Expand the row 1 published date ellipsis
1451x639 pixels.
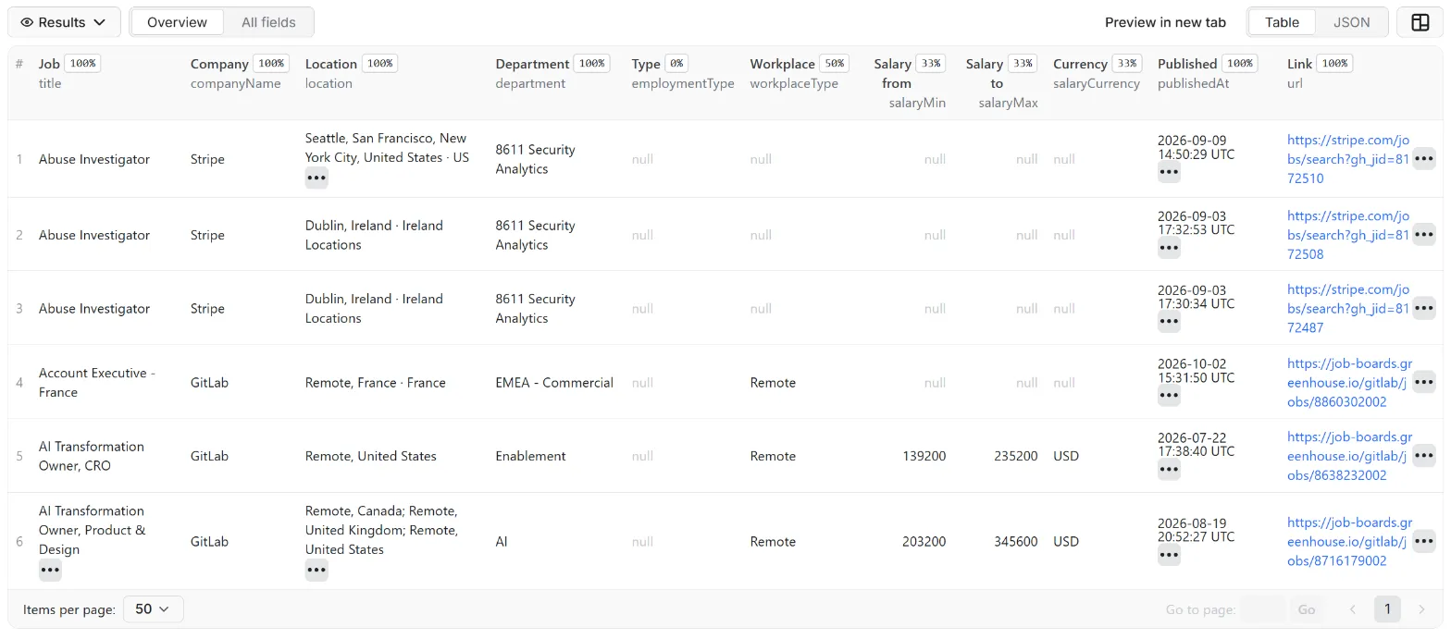pos(1169,172)
